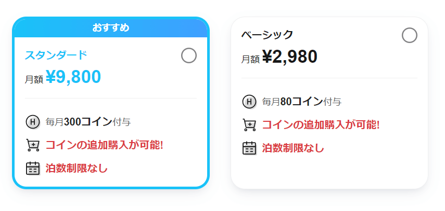Viewport: 445px width, 211px height.
Task: Click the coin icon in スタンダード plan
Action: 33,122
